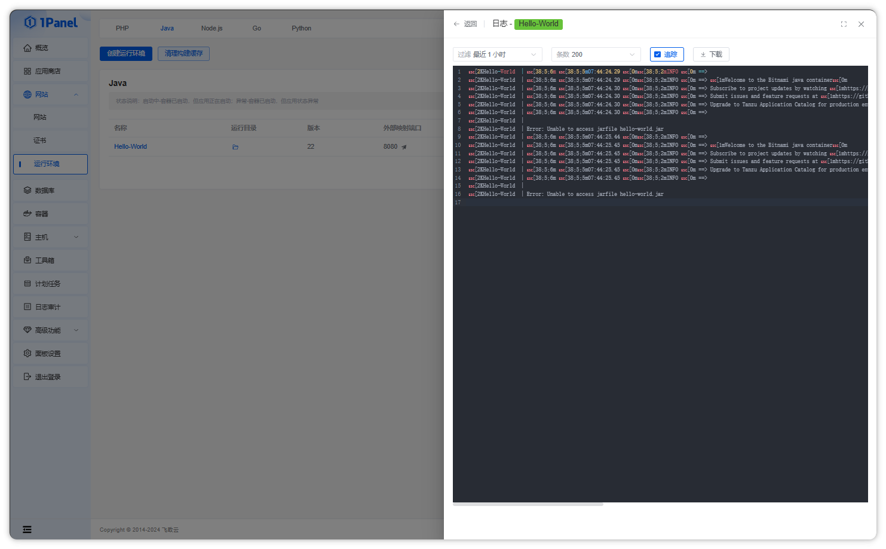
Task: Click the 创建运行环境 button
Action: [x=126, y=54]
